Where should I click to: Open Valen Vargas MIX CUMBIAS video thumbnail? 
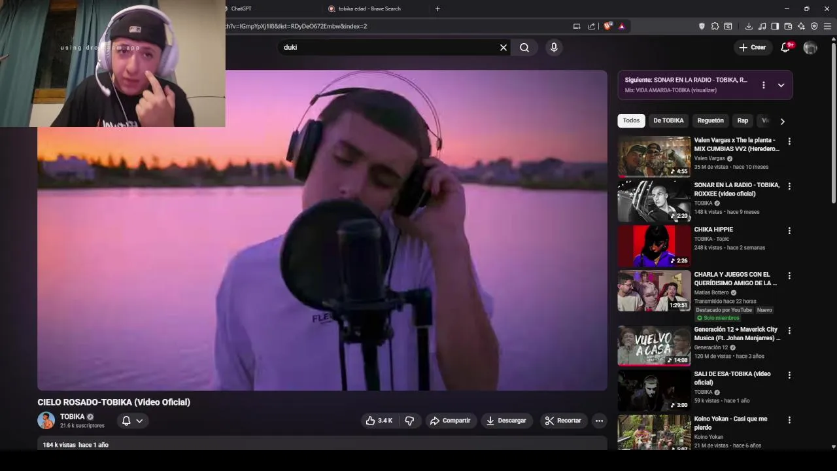click(x=654, y=156)
